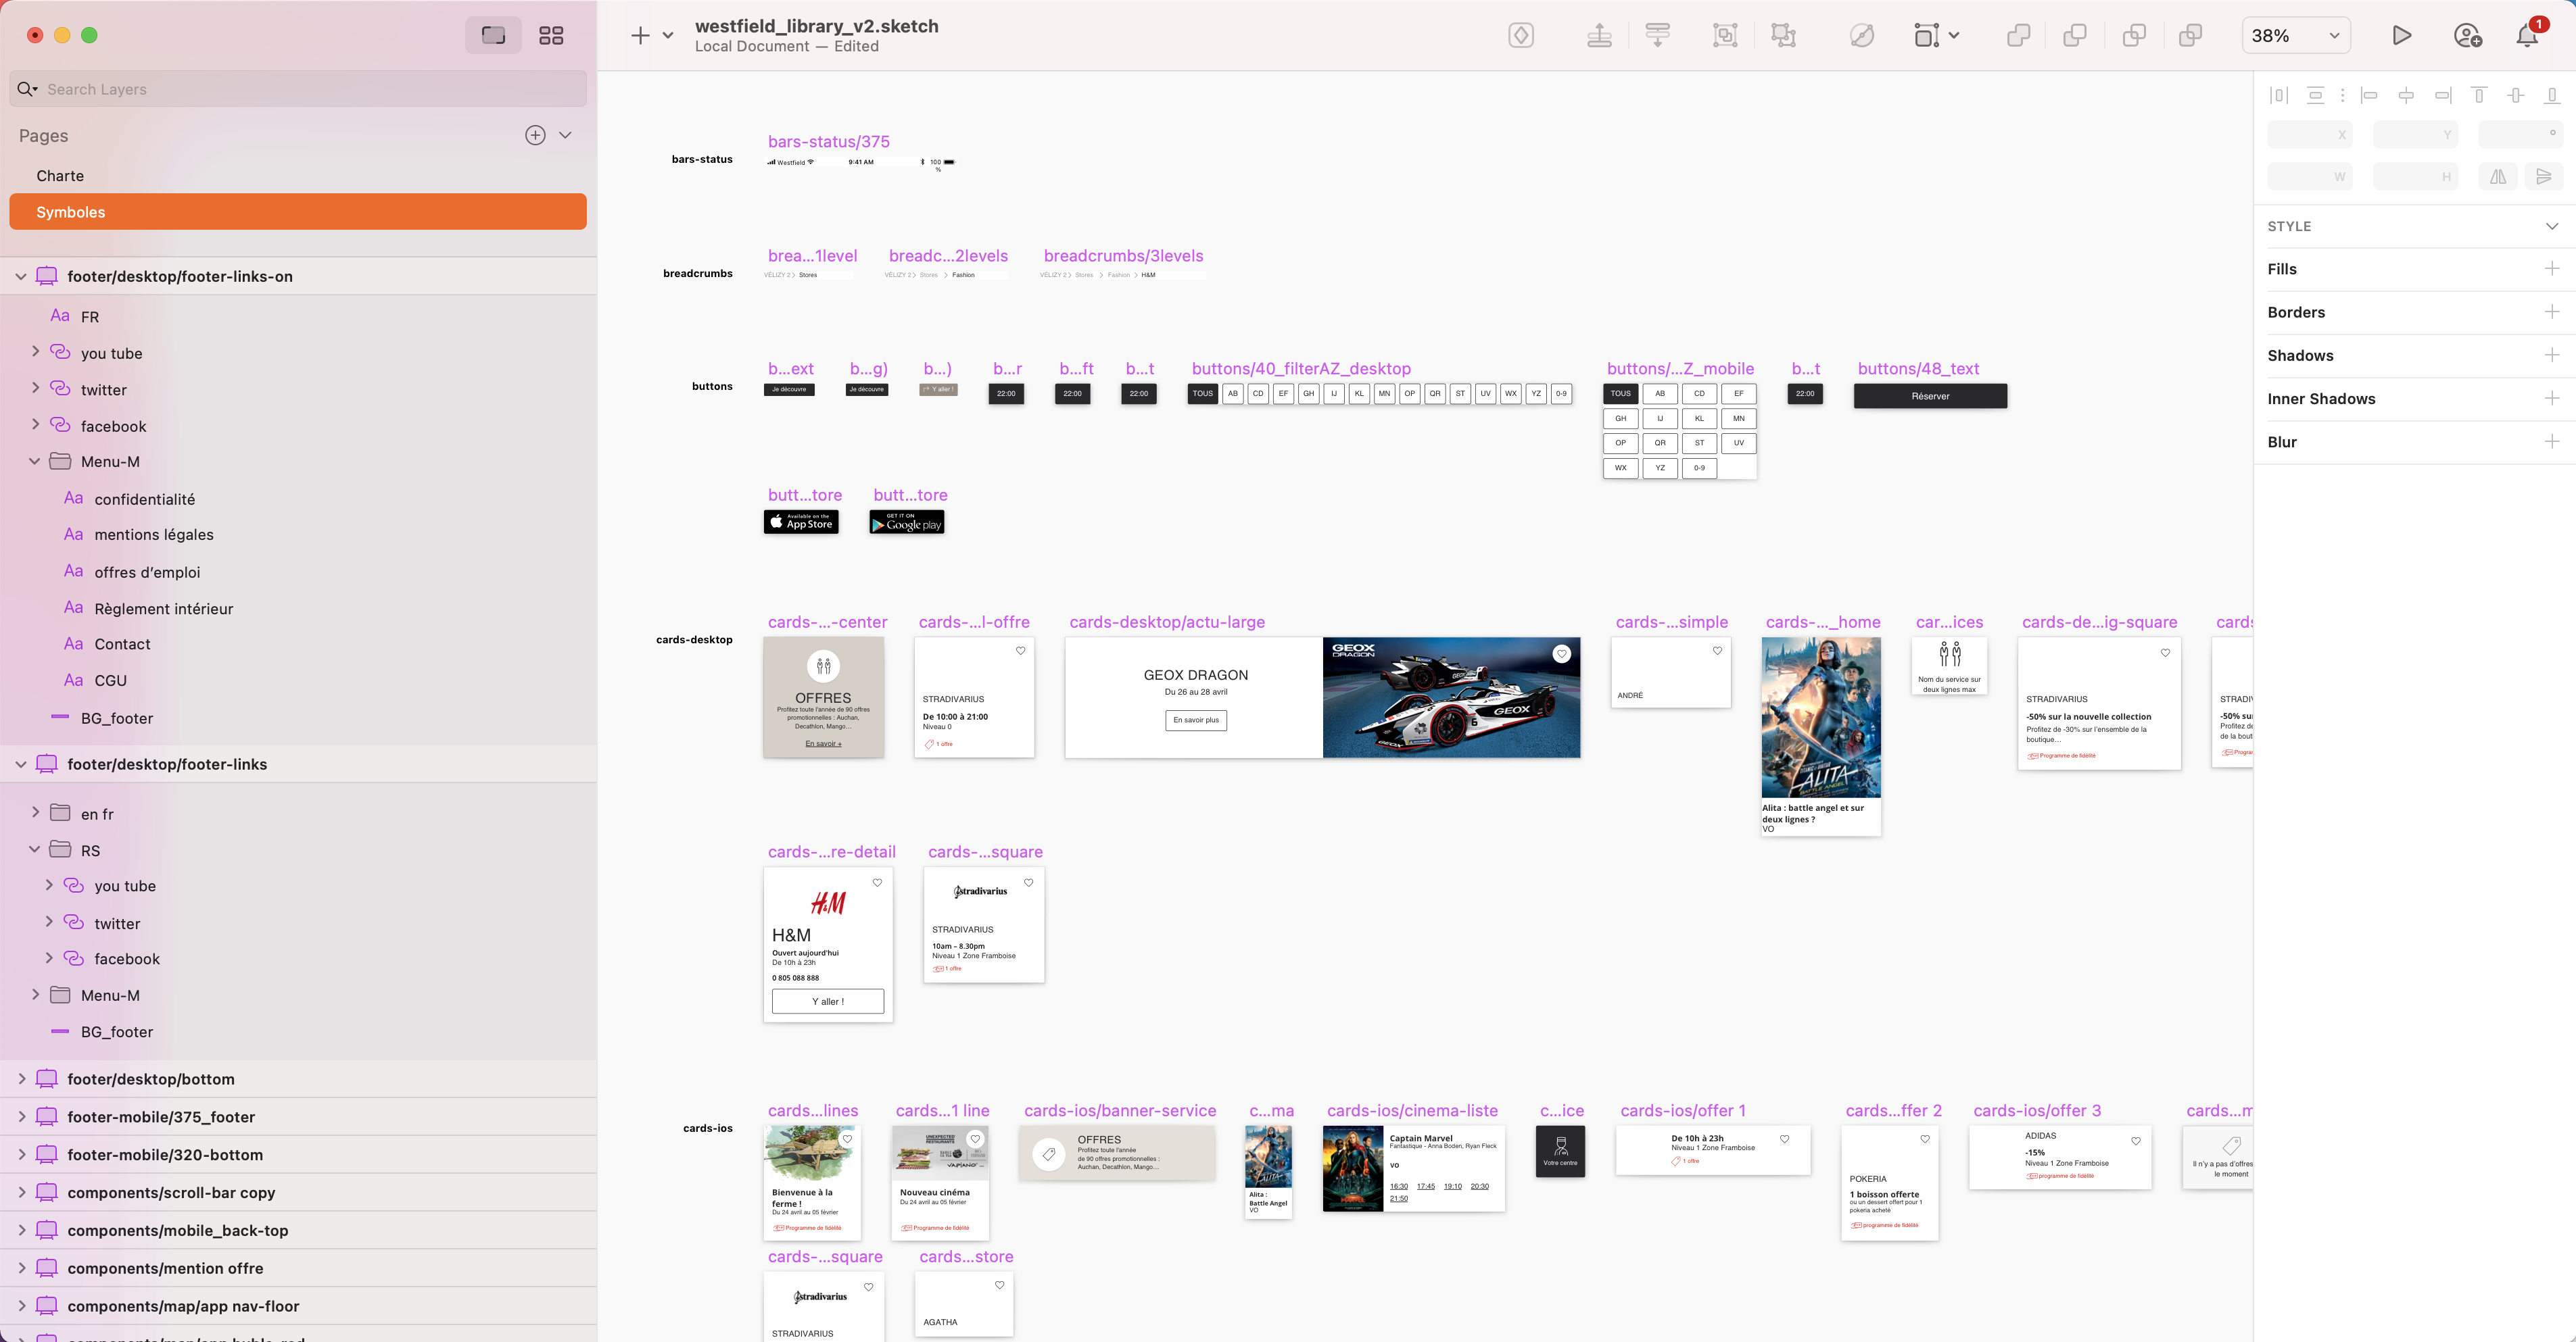The image size is (2576, 1342).
Task: Open the Insert menu chevron
Action: pos(668,36)
